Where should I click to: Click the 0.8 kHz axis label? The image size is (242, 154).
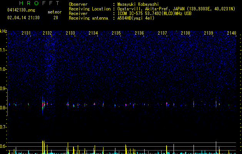(x=3, y=108)
